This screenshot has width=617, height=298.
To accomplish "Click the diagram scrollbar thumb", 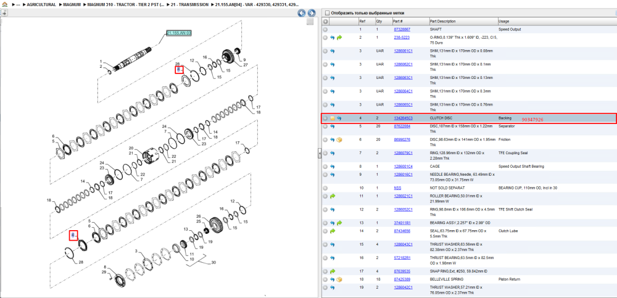I will point(310,22).
